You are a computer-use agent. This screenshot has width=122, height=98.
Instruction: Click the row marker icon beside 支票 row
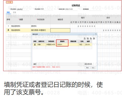point(35,44)
